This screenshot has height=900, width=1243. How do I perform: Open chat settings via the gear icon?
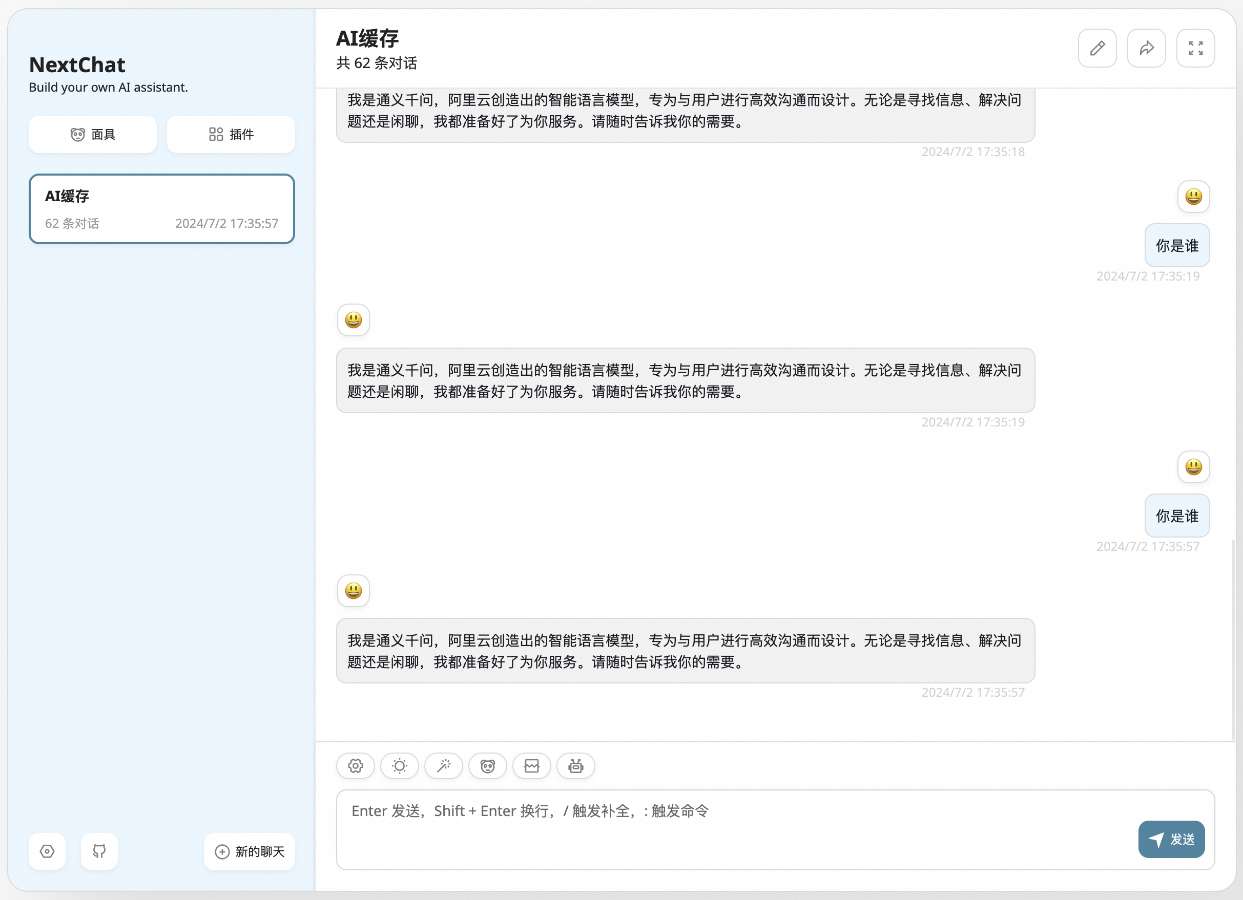355,766
